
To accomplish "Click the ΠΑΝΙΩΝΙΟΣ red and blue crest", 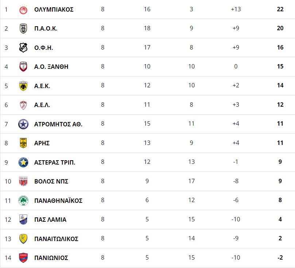I will pyautogui.click(x=23, y=258).
